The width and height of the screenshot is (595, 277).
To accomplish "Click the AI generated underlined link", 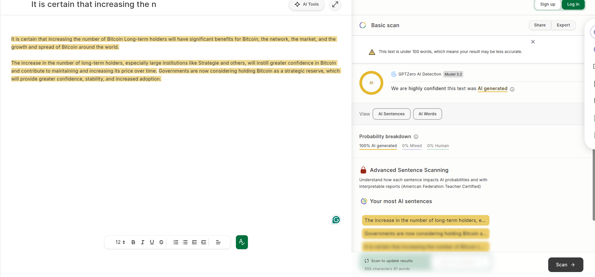I will (x=492, y=88).
